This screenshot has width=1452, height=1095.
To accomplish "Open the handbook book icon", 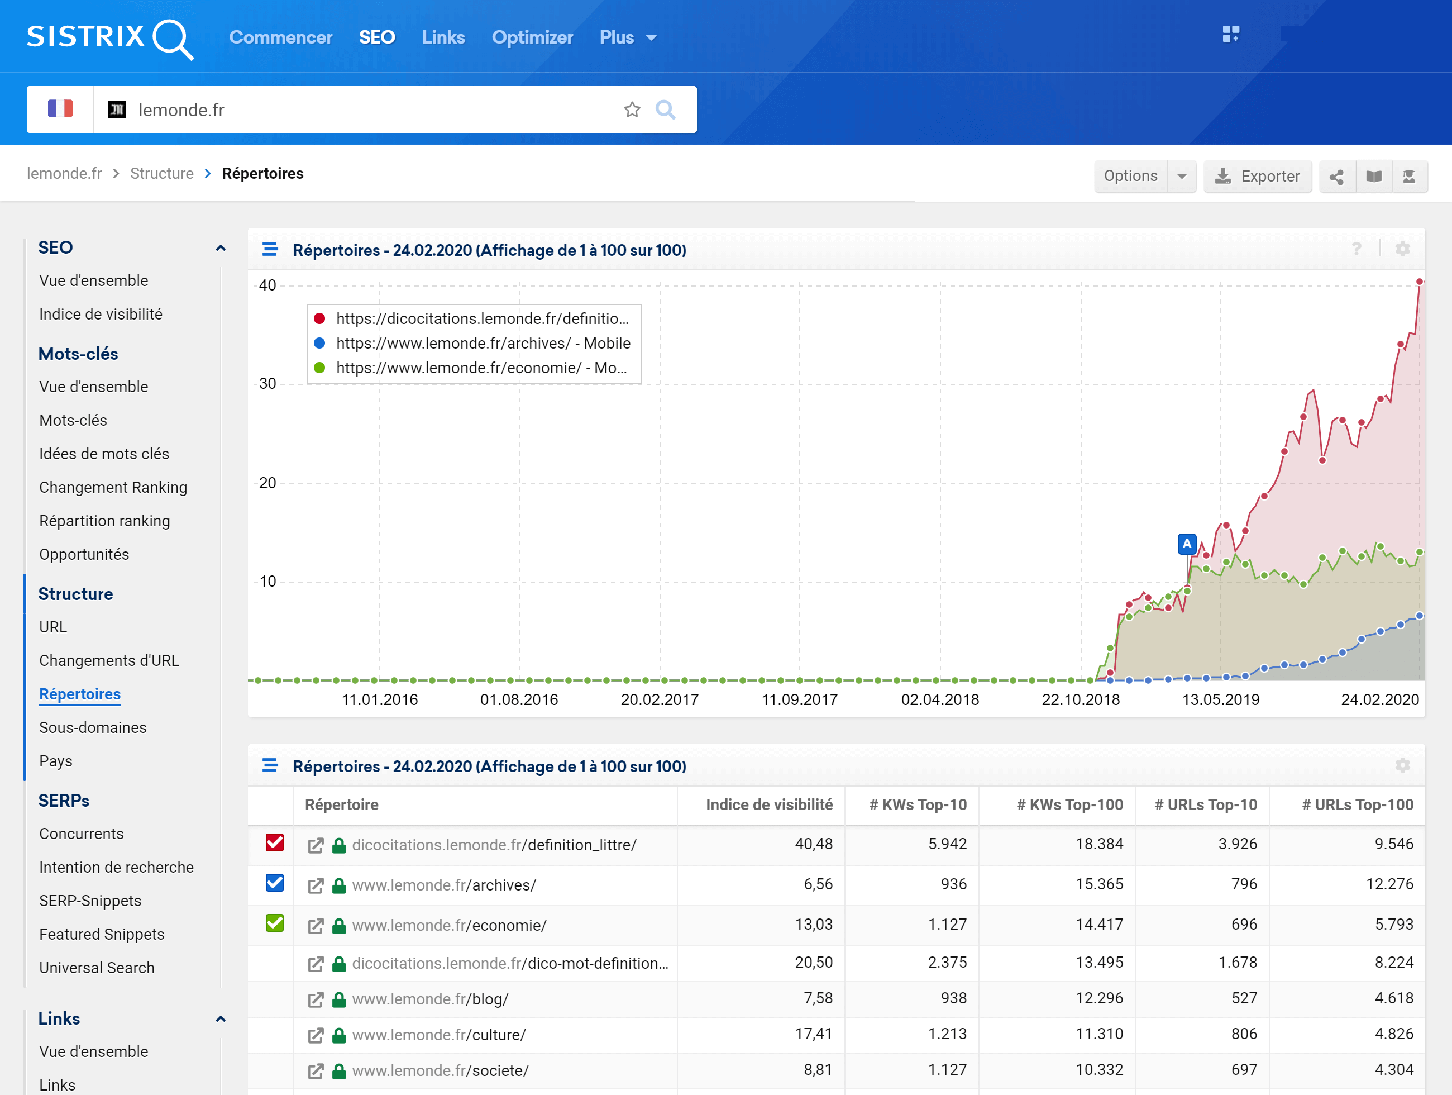I will coord(1373,177).
